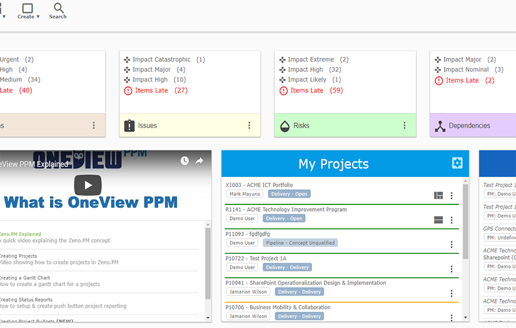516x328 pixels.
Task: Click My Projects scrollbar up arrow
Action: [x=465, y=181]
